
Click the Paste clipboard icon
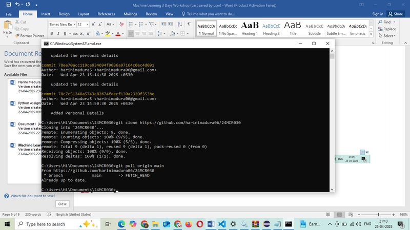click(x=8, y=25)
